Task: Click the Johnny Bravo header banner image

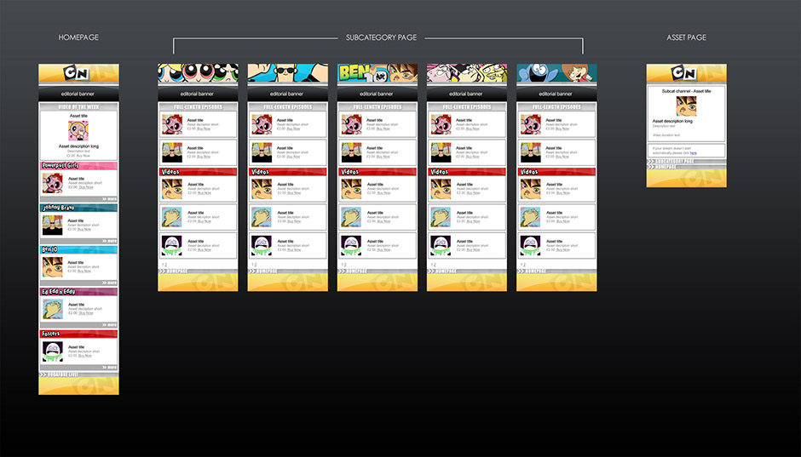Action: pos(288,73)
